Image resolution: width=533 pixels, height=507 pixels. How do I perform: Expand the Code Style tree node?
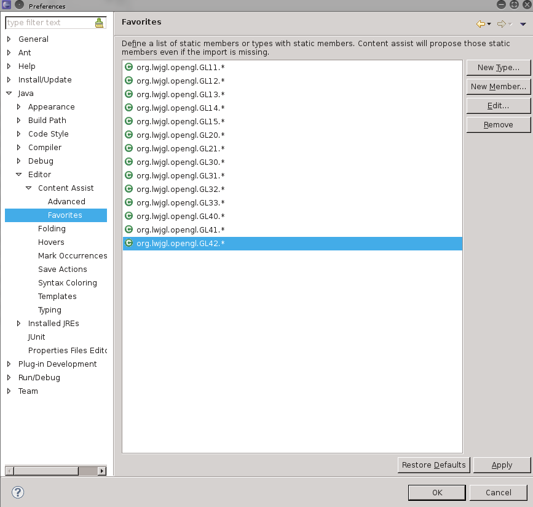pyautogui.click(x=18, y=134)
